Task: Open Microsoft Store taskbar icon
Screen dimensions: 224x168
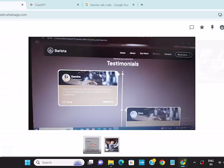Action: [131, 162]
